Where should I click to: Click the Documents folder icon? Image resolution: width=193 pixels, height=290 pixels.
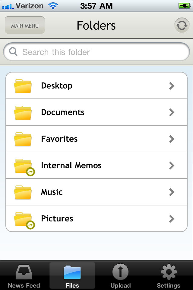tap(23, 113)
